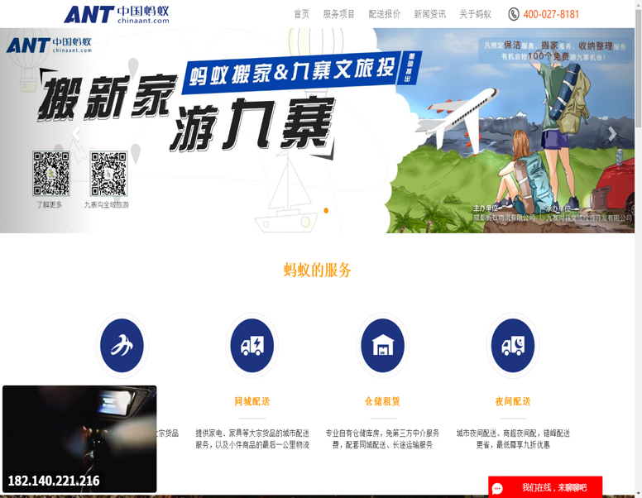
Task: Click text 专业自有仓储库房,免第三方中介服务
Action: tap(382, 433)
